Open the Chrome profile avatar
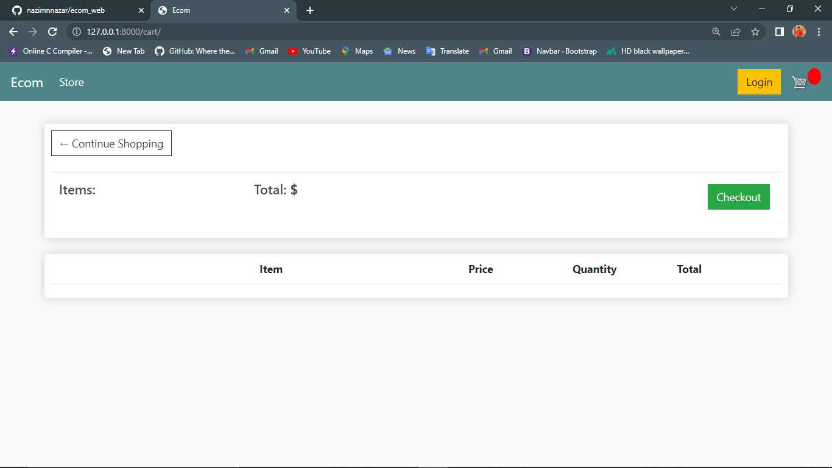 click(799, 32)
